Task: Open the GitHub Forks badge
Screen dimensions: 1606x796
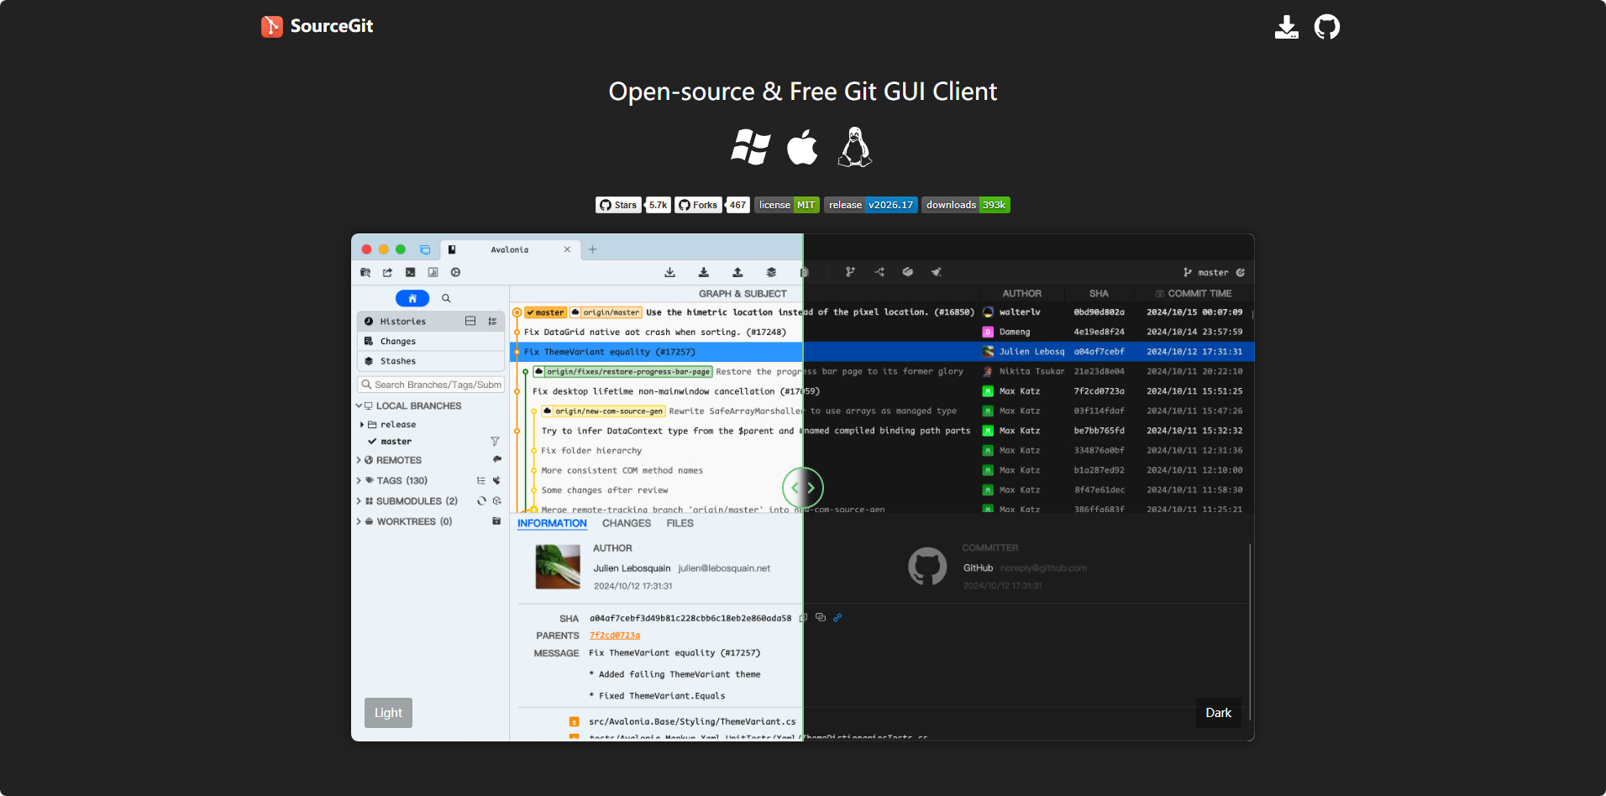Action: (x=712, y=205)
